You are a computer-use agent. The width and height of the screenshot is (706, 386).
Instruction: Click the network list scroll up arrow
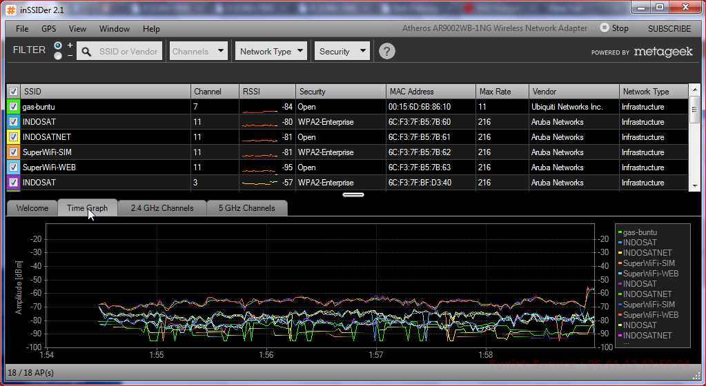tap(694, 90)
